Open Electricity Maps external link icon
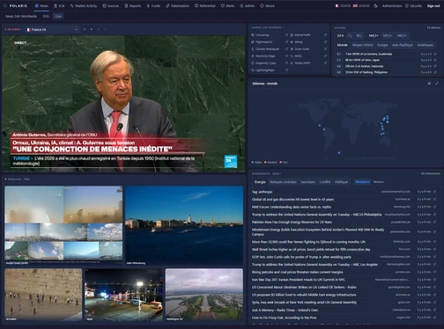This screenshot has height=329, width=444. [x=286, y=56]
